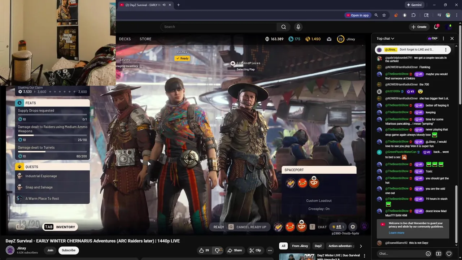Open the Gemini button
The width and height of the screenshot is (462, 260).
pos(414,5)
